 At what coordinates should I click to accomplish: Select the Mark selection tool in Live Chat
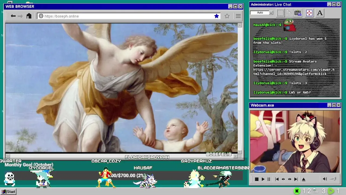click(280, 13)
